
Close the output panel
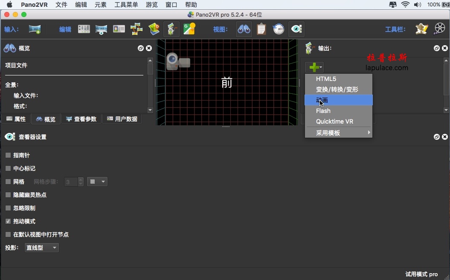coord(445,48)
